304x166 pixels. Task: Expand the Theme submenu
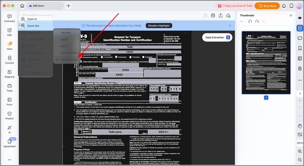click(36, 46)
